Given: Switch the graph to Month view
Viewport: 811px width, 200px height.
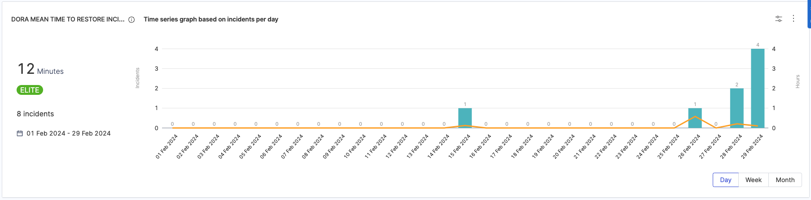Looking at the screenshot, I should point(785,180).
